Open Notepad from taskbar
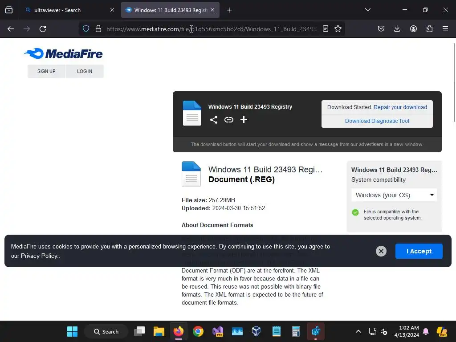This screenshot has height=342, width=456. pyautogui.click(x=276, y=331)
